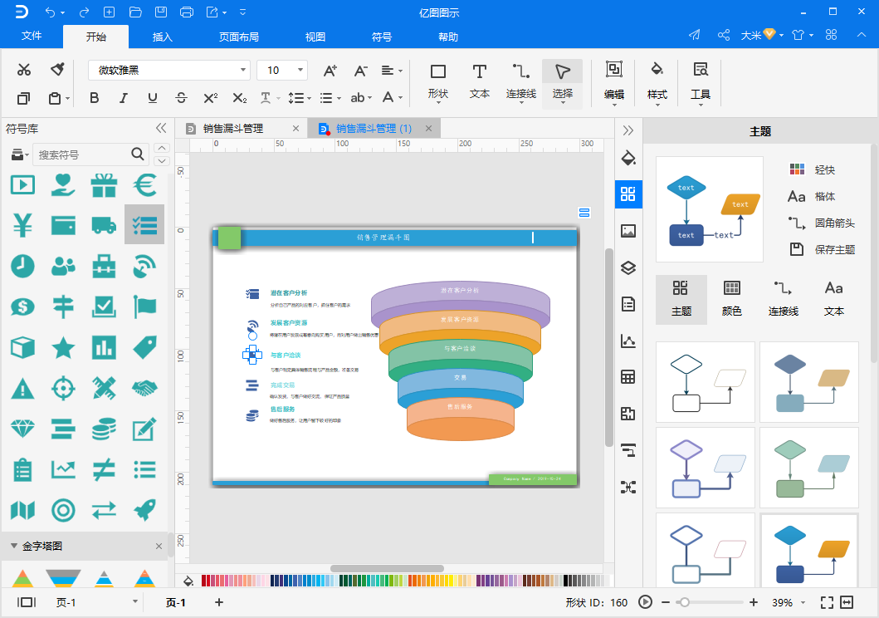Open the Fill paint bucket side panel
879x618 pixels.
click(x=628, y=158)
